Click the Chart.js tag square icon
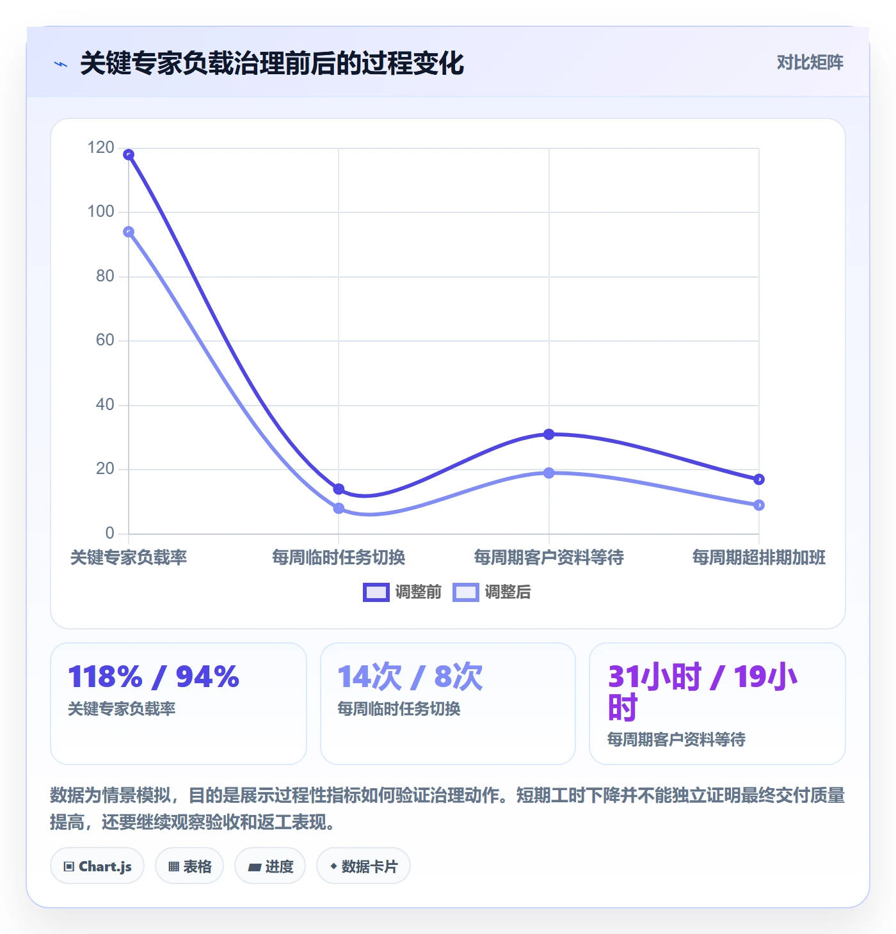The image size is (896, 934). [69, 867]
